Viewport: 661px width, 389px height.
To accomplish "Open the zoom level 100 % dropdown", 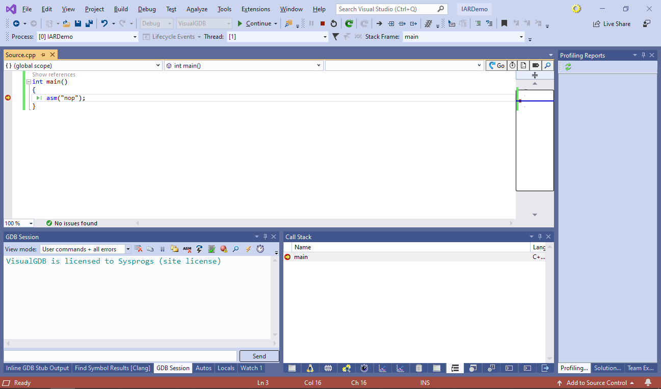I will 19,223.
